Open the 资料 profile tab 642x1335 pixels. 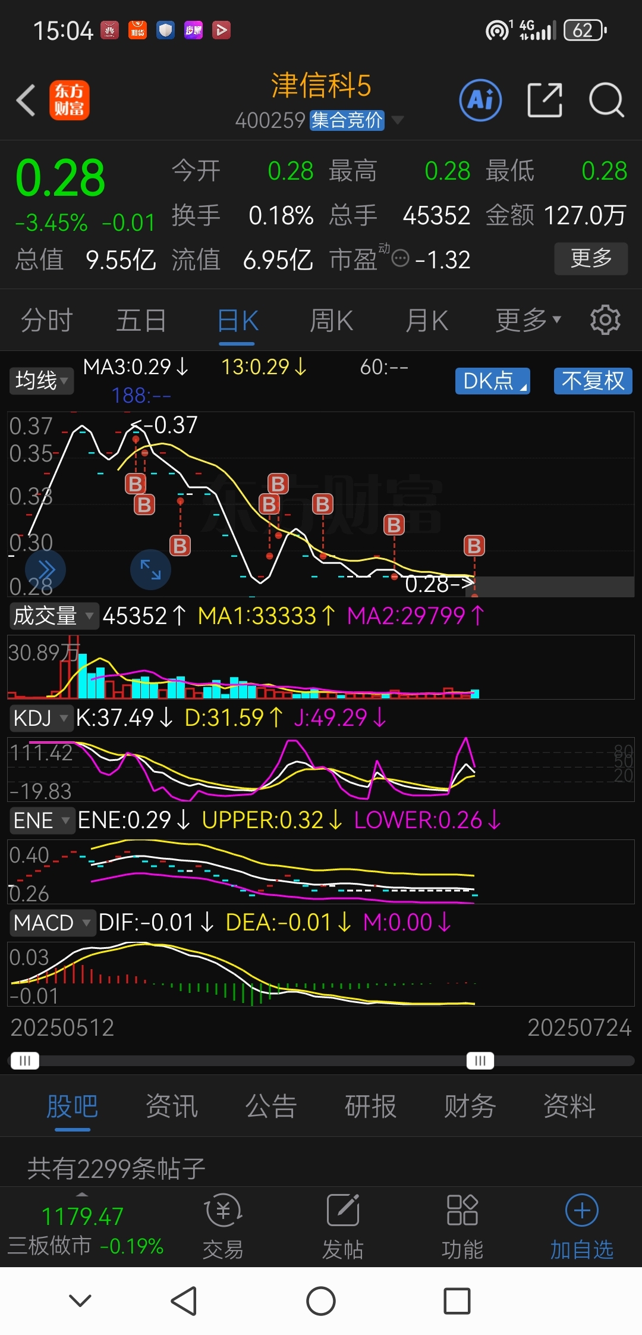point(569,1106)
